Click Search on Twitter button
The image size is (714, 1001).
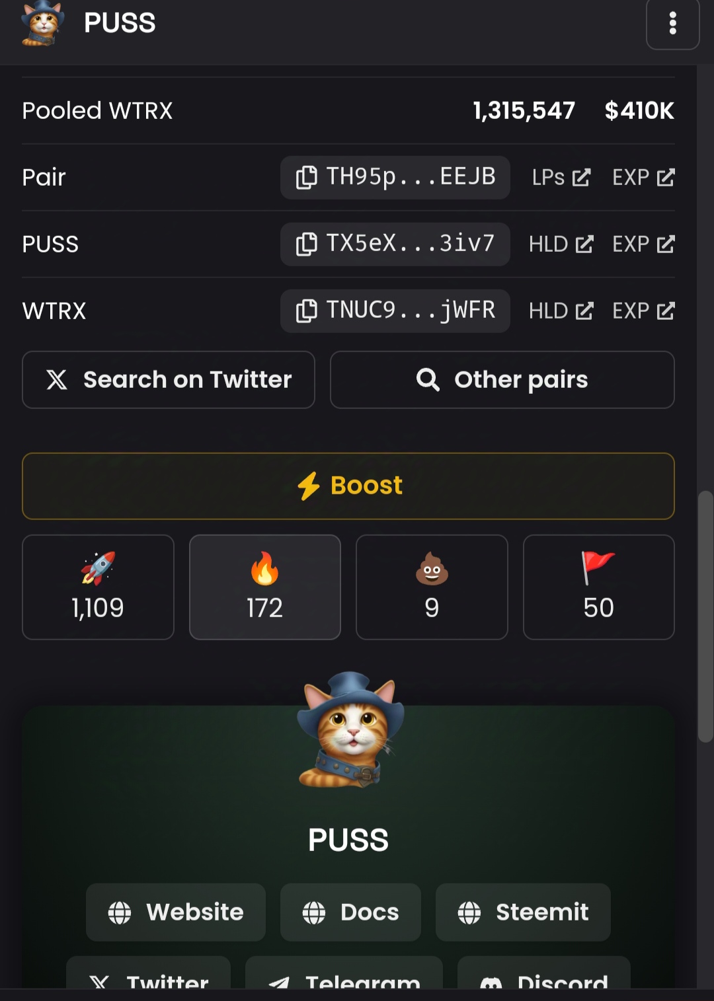[x=169, y=380]
